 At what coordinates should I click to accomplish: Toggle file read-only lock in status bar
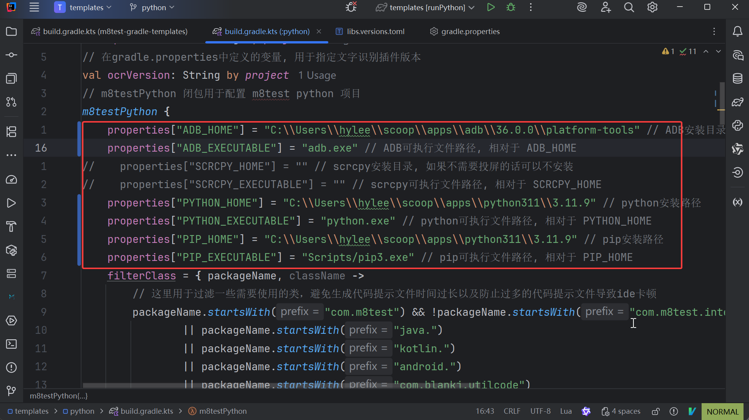655,411
